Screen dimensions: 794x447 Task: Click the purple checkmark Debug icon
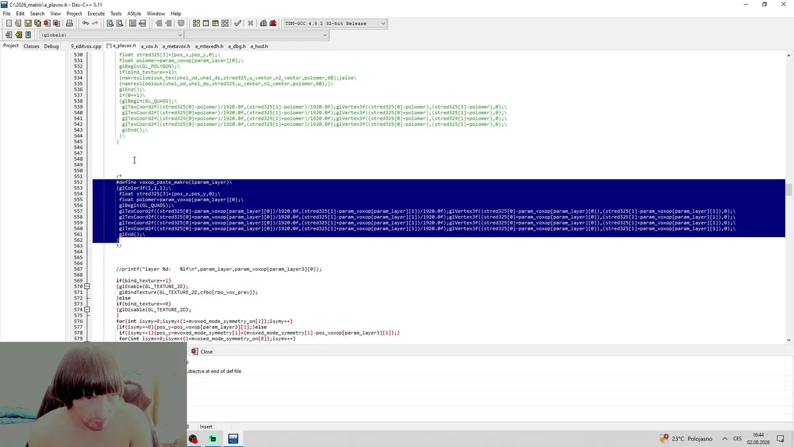tap(238, 24)
